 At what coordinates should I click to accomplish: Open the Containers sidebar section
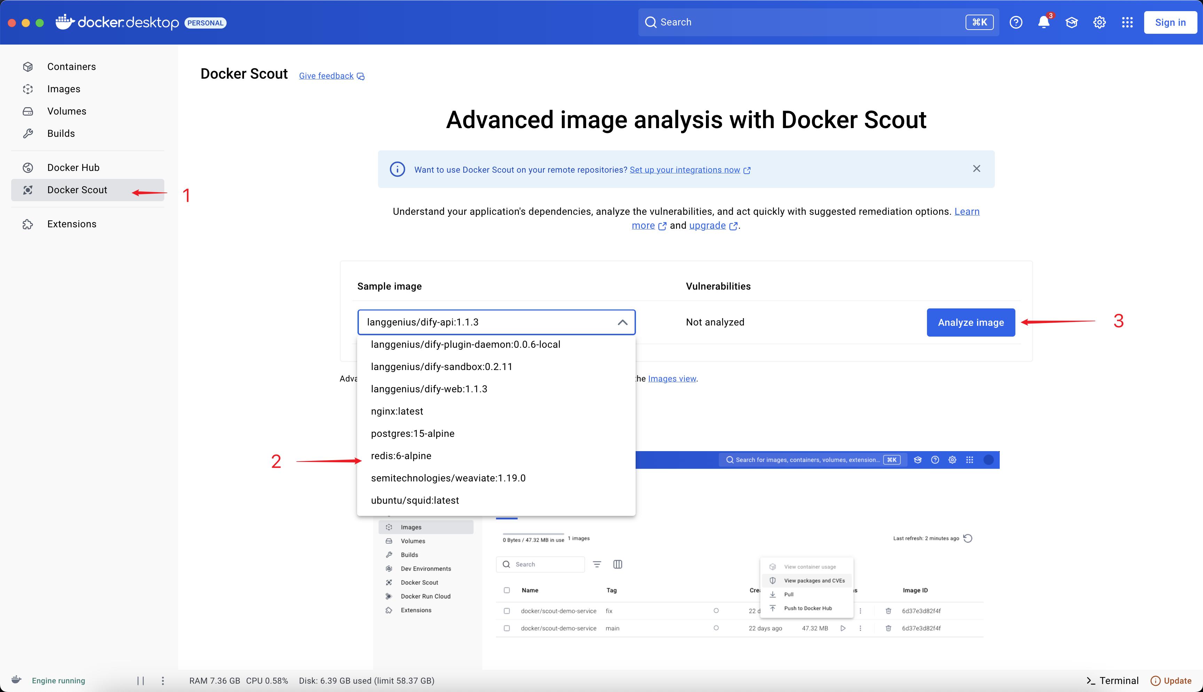point(87,66)
